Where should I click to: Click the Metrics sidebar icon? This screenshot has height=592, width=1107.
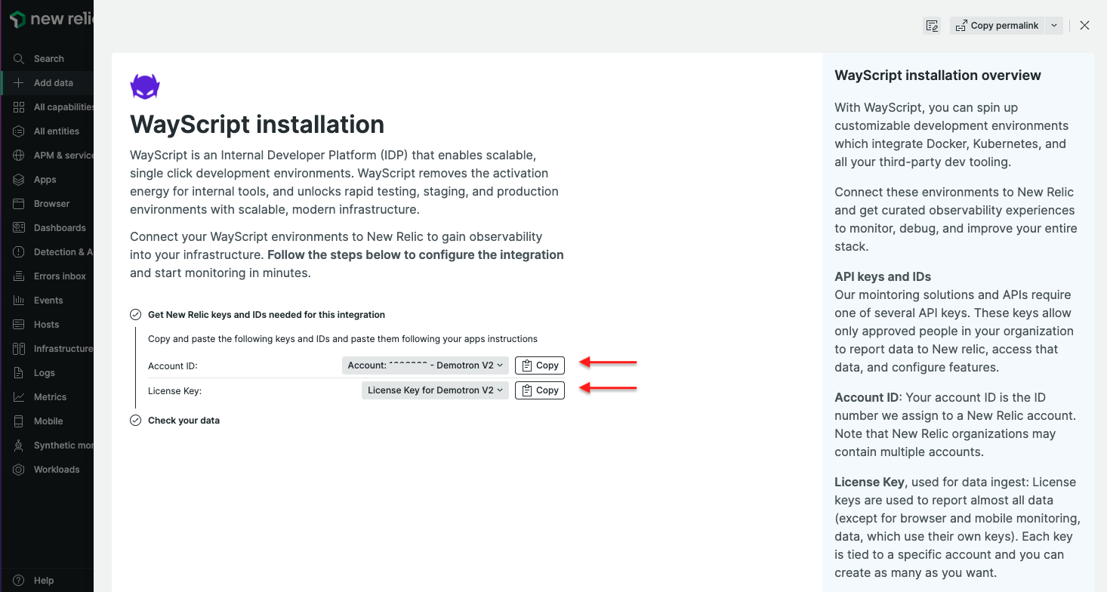click(18, 396)
